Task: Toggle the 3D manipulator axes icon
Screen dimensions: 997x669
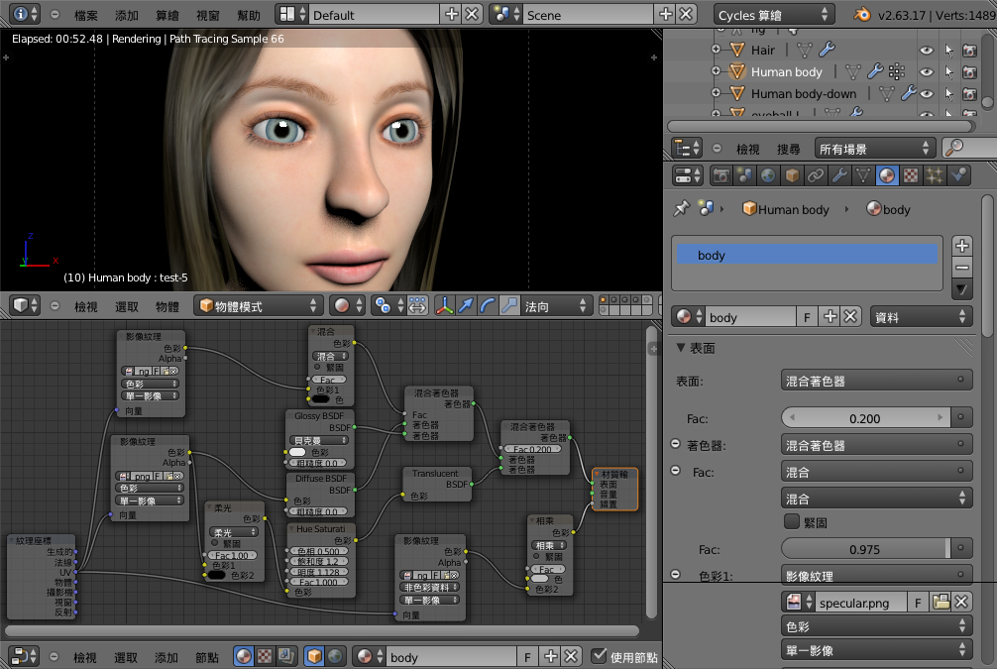Action: (444, 306)
